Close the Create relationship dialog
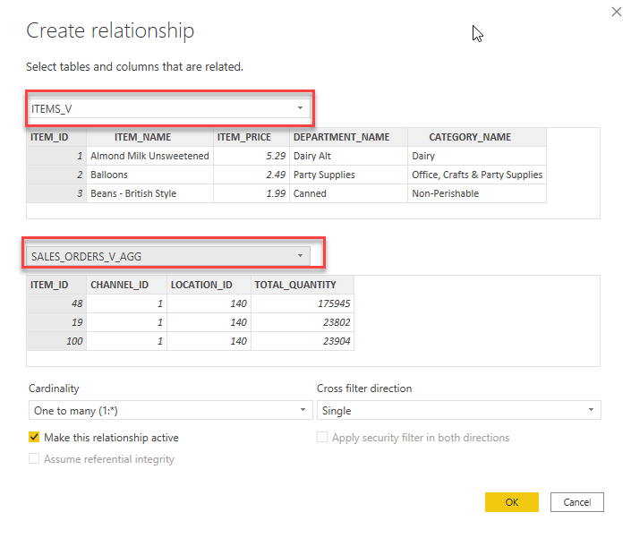 pyautogui.click(x=616, y=13)
